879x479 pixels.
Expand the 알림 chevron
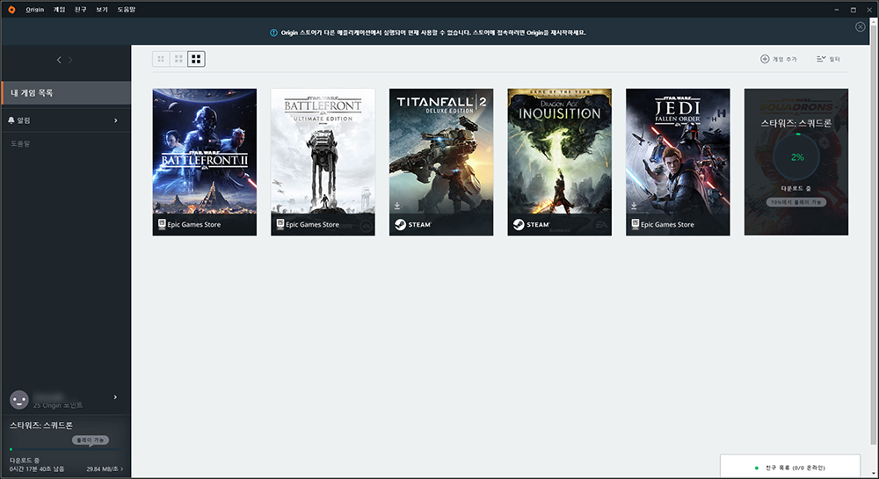[116, 120]
